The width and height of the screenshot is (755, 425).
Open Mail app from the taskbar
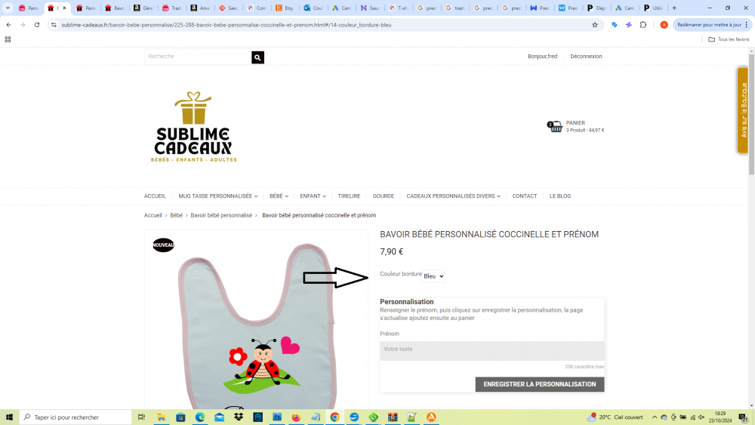point(219,417)
